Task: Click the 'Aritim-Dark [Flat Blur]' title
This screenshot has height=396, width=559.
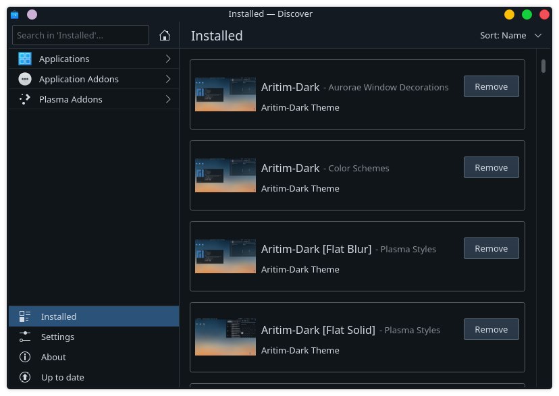Action: click(x=316, y=249)
